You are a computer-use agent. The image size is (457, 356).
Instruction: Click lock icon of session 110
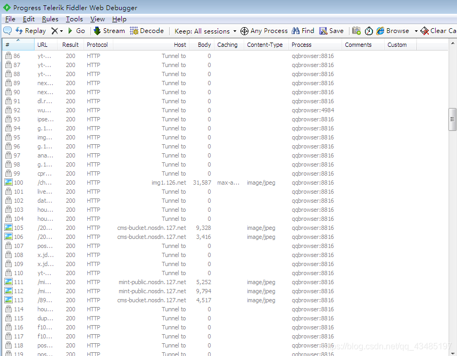(9, 272)
